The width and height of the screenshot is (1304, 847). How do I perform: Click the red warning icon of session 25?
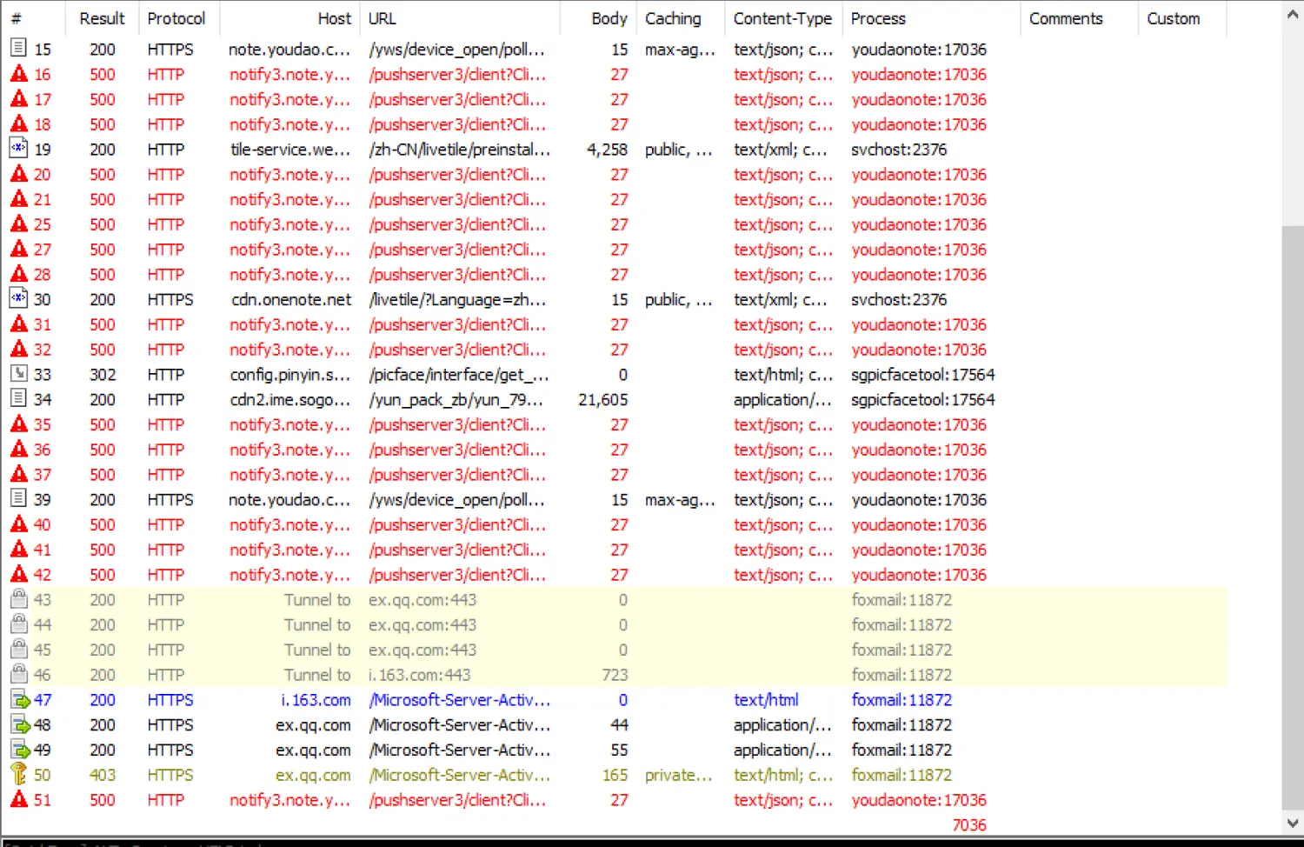point(18,224)
